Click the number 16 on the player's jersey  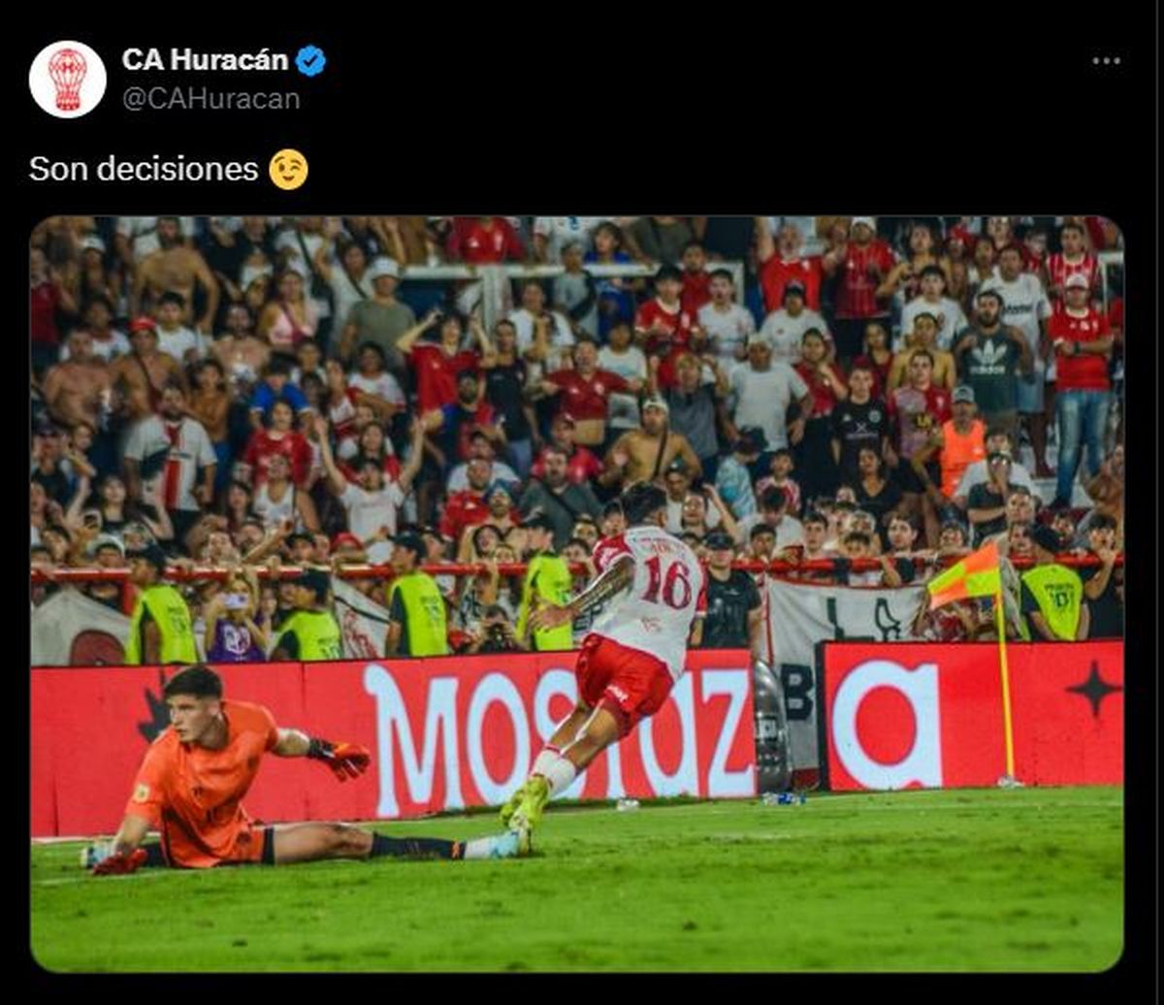pos(667,581)
